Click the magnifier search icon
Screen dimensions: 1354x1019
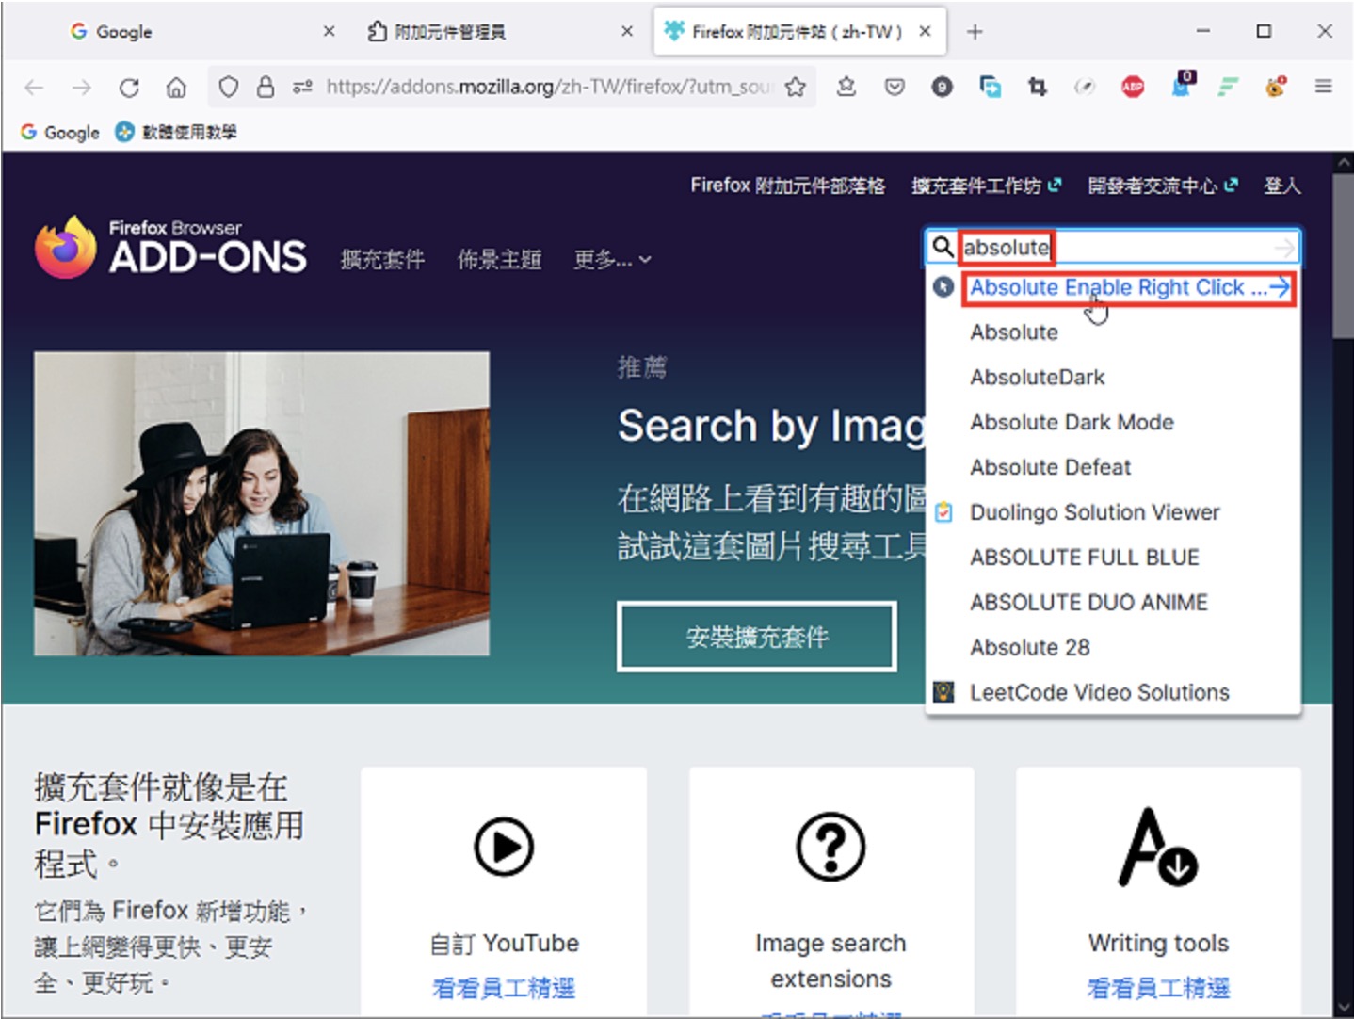[x=942, y=247]
